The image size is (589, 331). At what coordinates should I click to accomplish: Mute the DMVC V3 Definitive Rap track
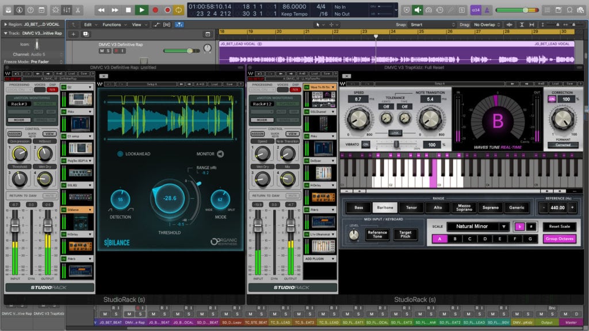(x=101, y=51)
